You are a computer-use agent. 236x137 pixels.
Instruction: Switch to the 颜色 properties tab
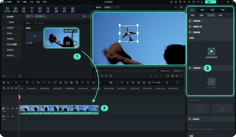[212, 10]
